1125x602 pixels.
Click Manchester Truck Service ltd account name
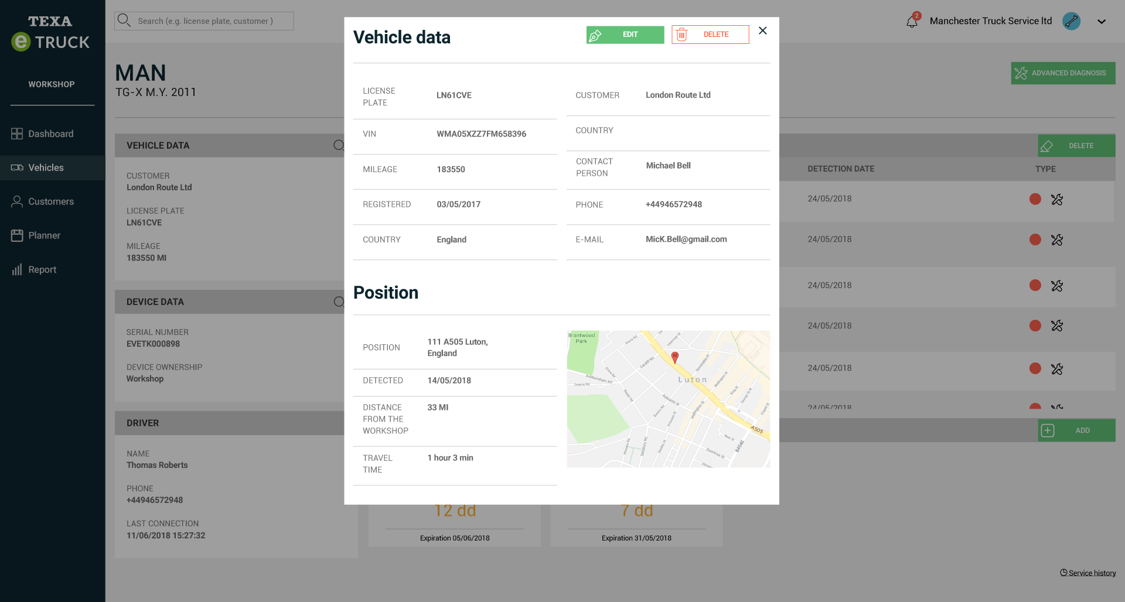coord(991,21)
